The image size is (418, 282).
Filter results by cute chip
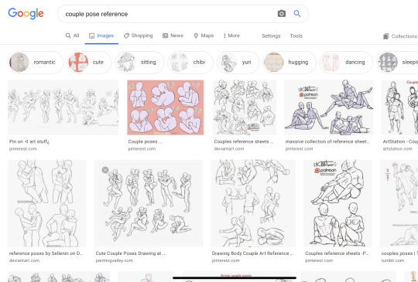tap(89, 63)
